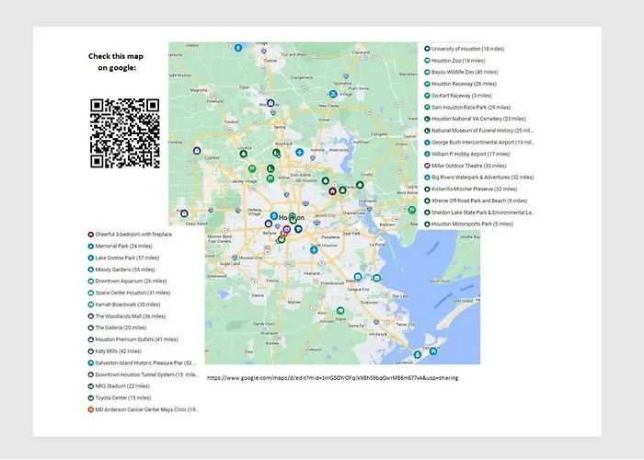Image resolution: width=644 pixels, height=460 pixels.
Task: Click the teal marker near Webster
Action: 358,277
